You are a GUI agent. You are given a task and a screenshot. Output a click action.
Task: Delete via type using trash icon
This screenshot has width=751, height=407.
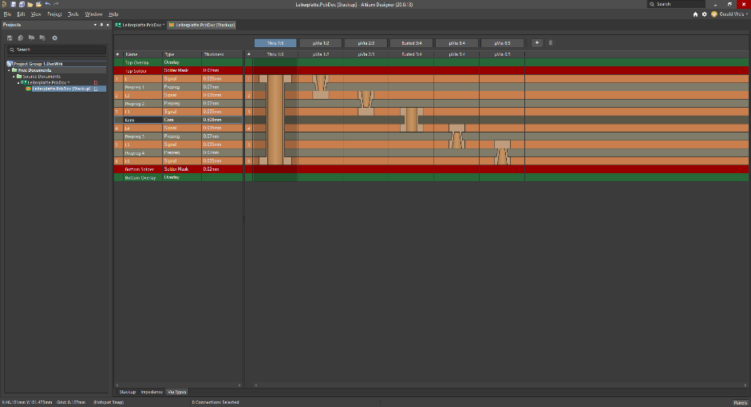point(551,43)
